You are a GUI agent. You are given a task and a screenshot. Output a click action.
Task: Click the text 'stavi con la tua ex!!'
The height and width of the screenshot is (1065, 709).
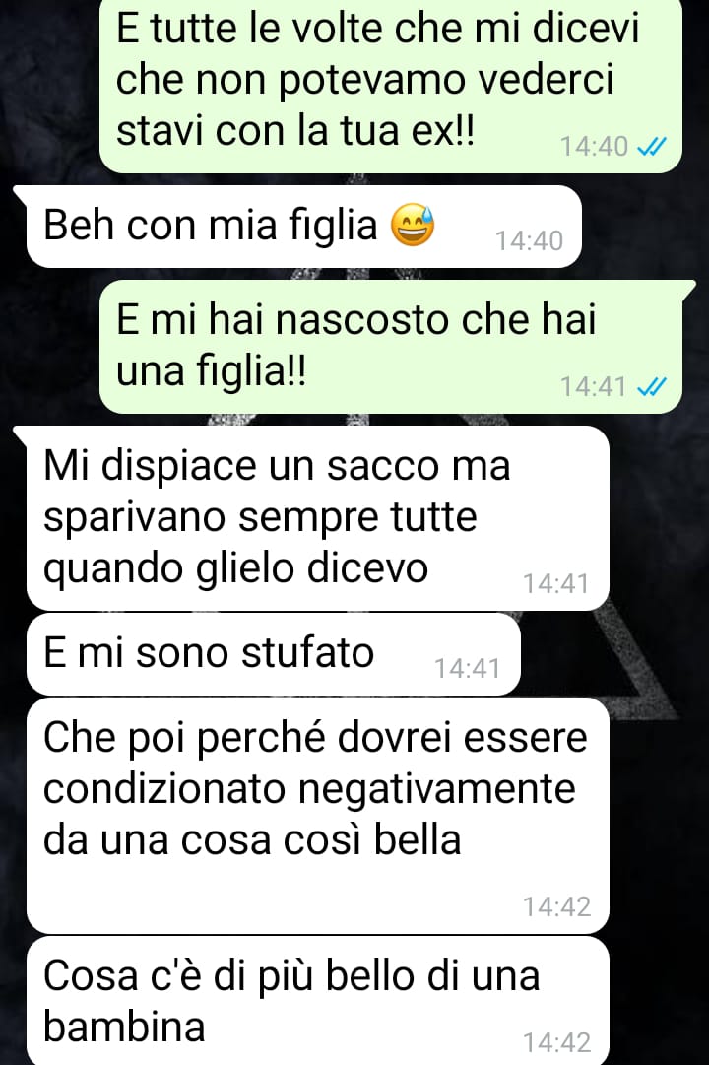coord(295,130)
